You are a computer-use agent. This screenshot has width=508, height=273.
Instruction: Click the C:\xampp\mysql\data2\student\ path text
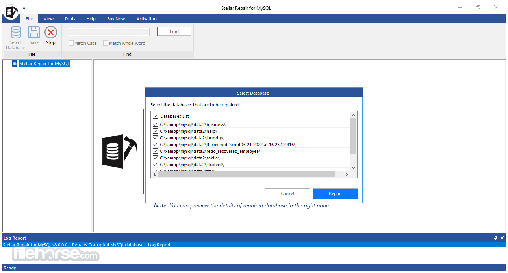click(192, 165)
